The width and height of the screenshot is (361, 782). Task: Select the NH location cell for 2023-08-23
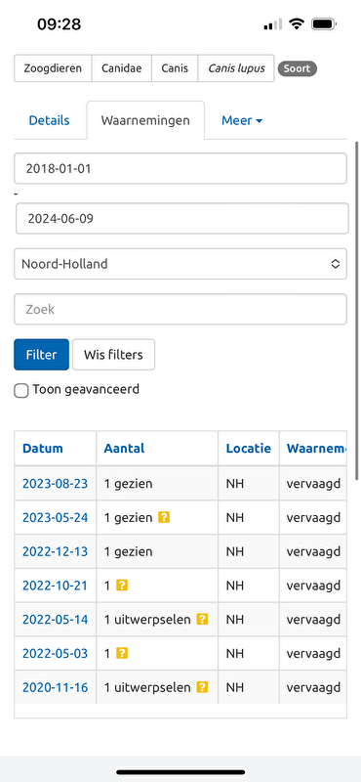click(249, 483)
